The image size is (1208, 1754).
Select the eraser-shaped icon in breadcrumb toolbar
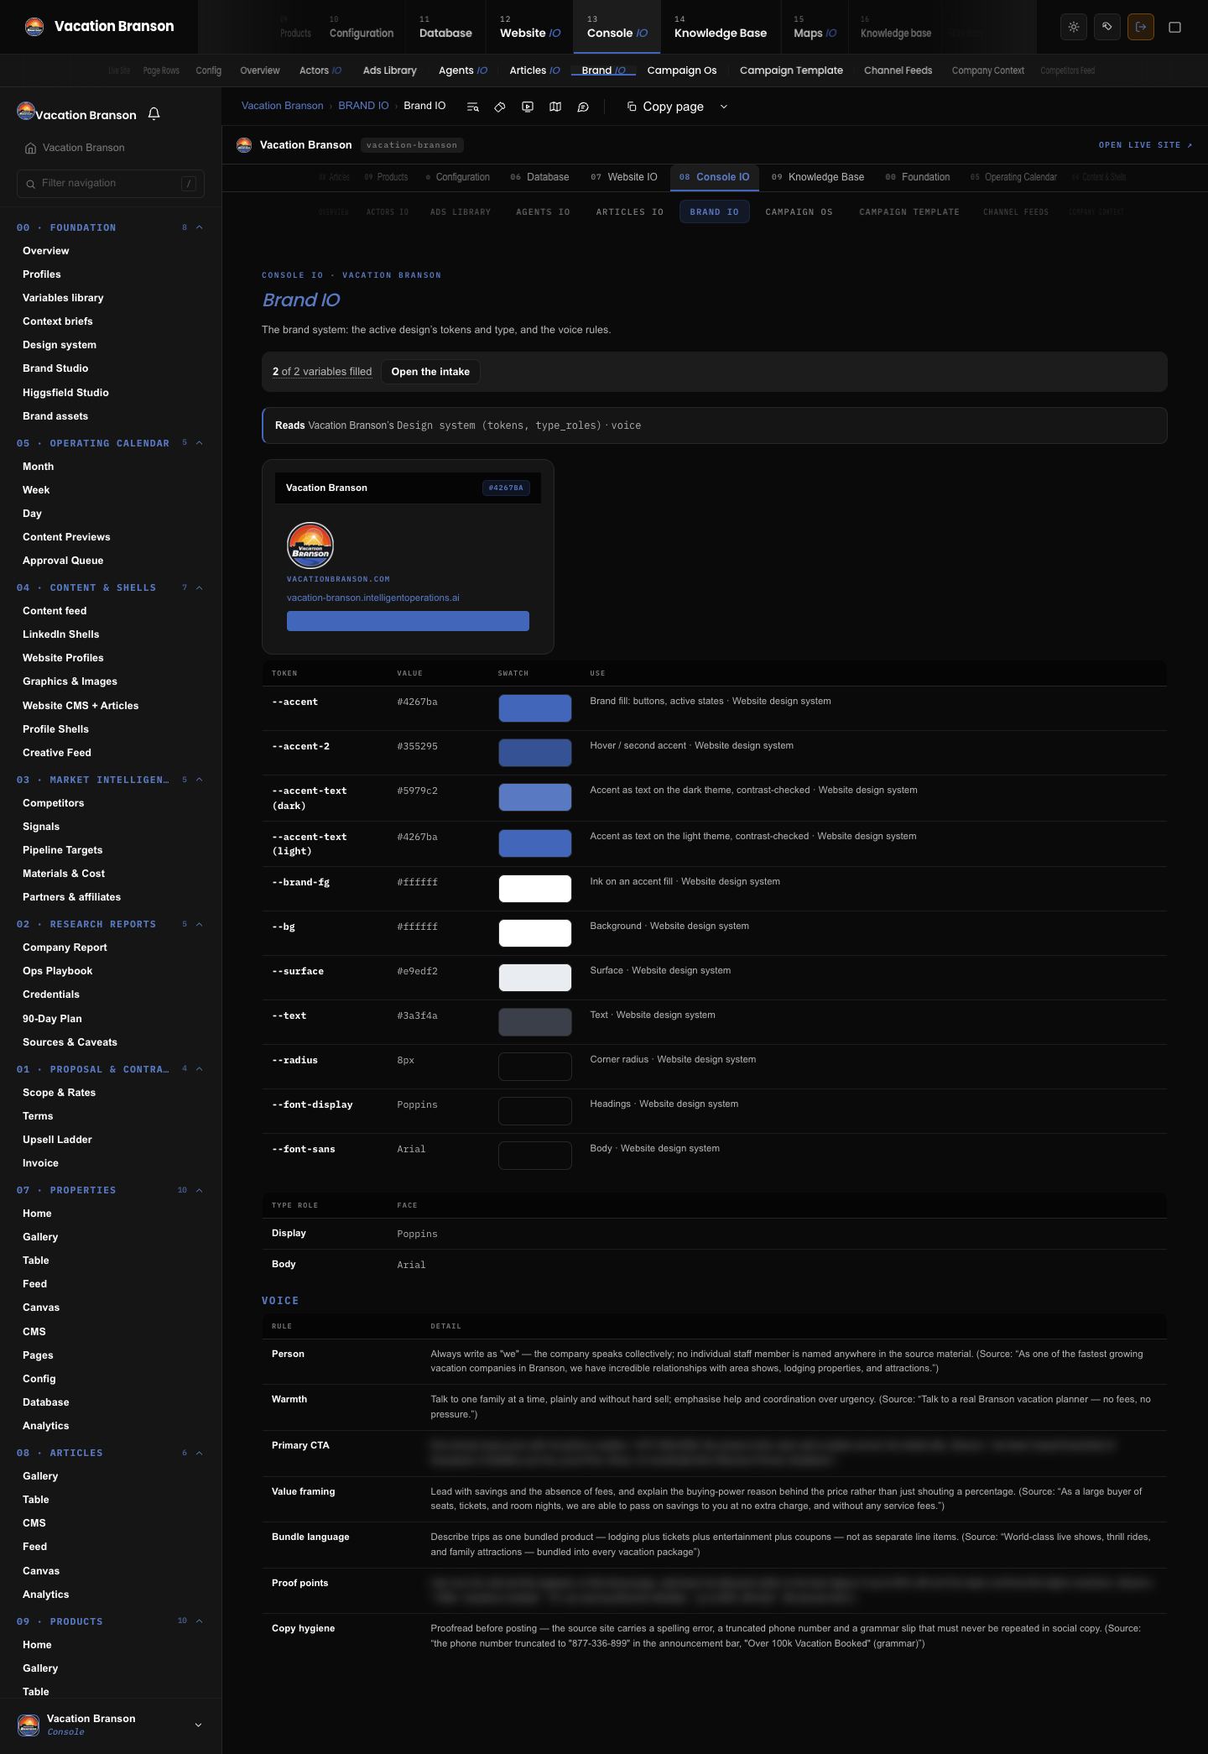tap(500, 107)
